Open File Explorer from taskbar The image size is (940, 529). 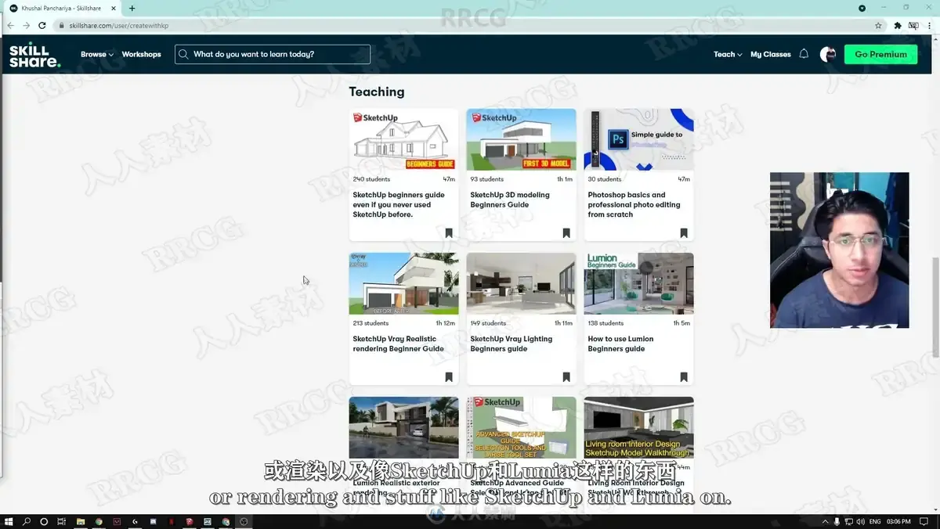pyautogui.click(x=81, y=521)
